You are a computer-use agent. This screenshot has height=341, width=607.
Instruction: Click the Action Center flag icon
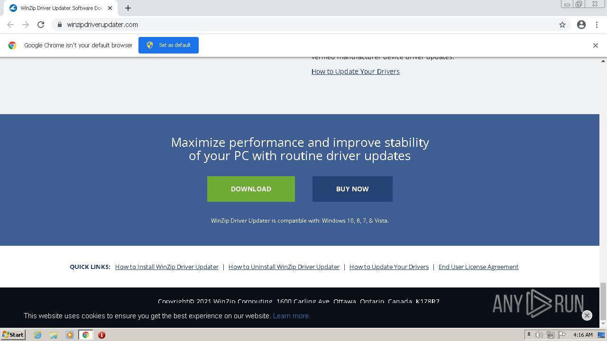(561, 335)
